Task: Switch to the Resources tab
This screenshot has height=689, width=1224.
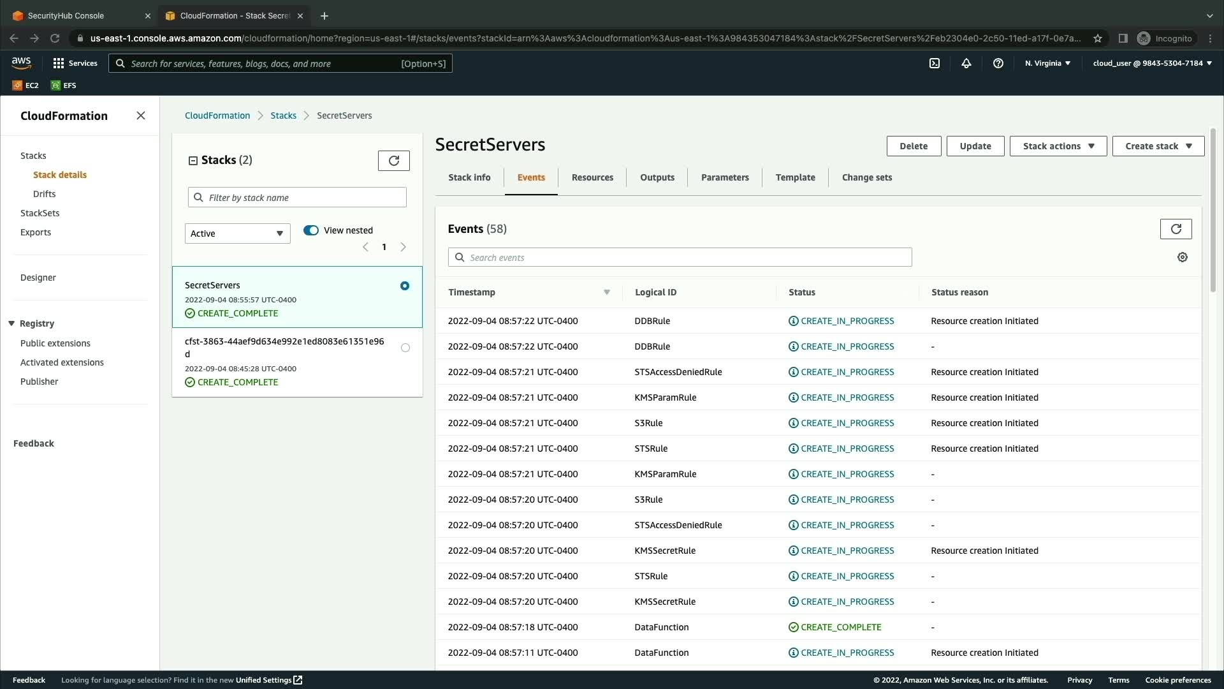Action: pyautogui.click(x=592, y=177)
